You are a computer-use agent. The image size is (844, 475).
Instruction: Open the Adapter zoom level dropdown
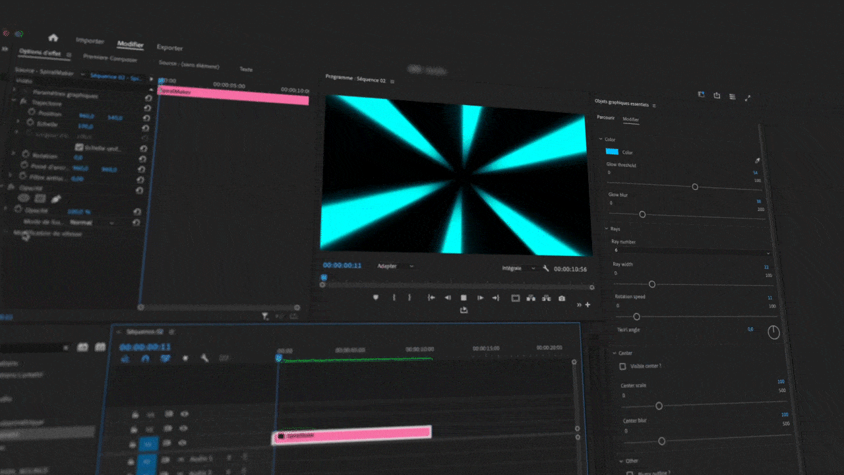click(x=395, y=266)
